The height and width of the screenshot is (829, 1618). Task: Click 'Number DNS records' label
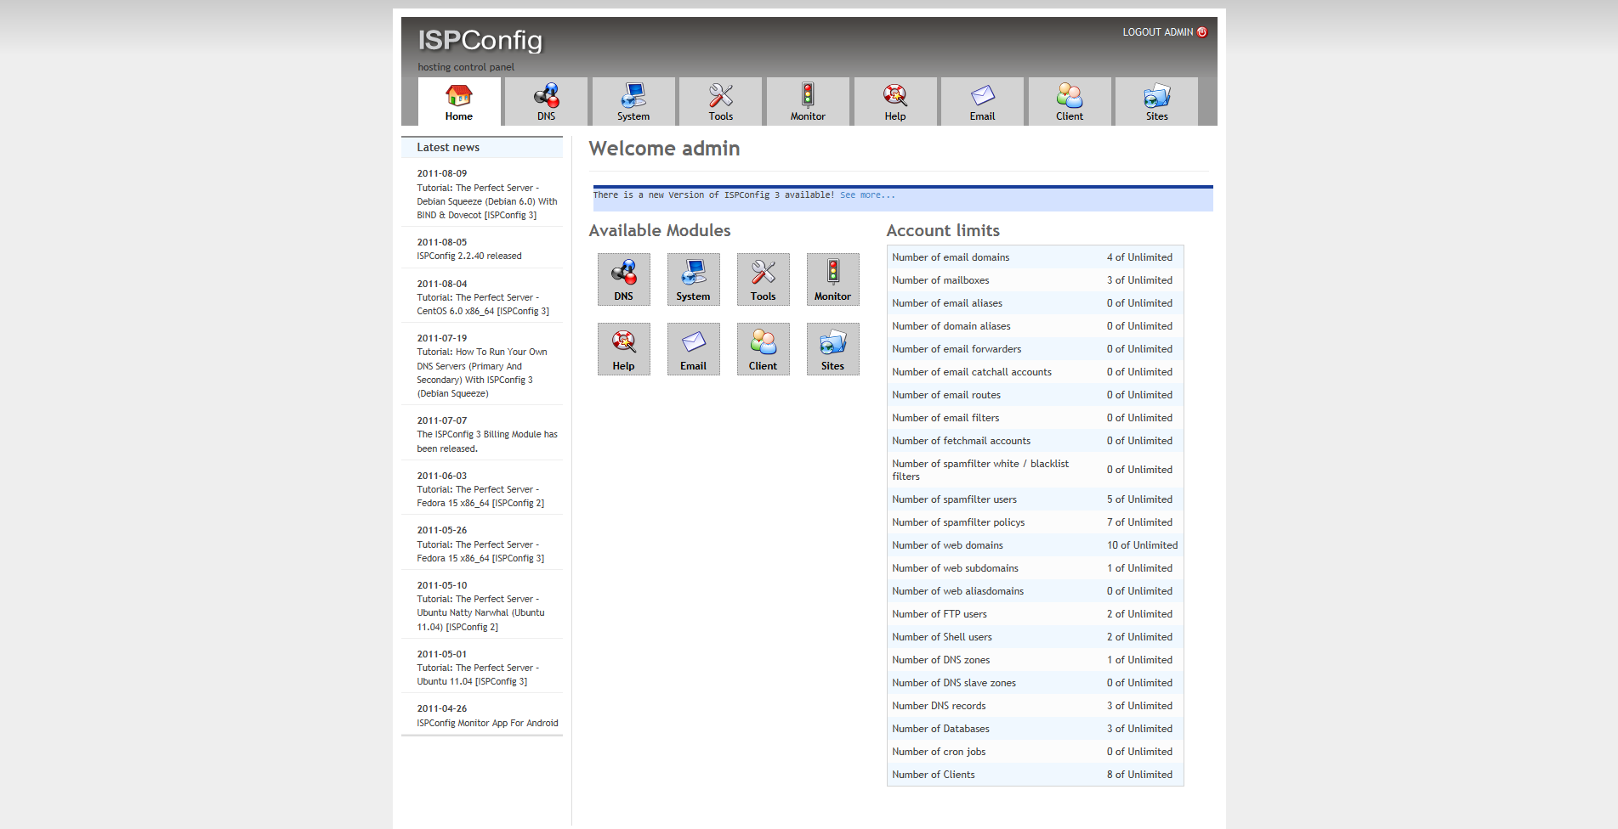click(939, 706)
